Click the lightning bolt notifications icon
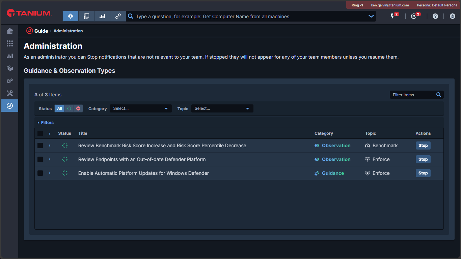461x259 pixels. pos(392,16)
